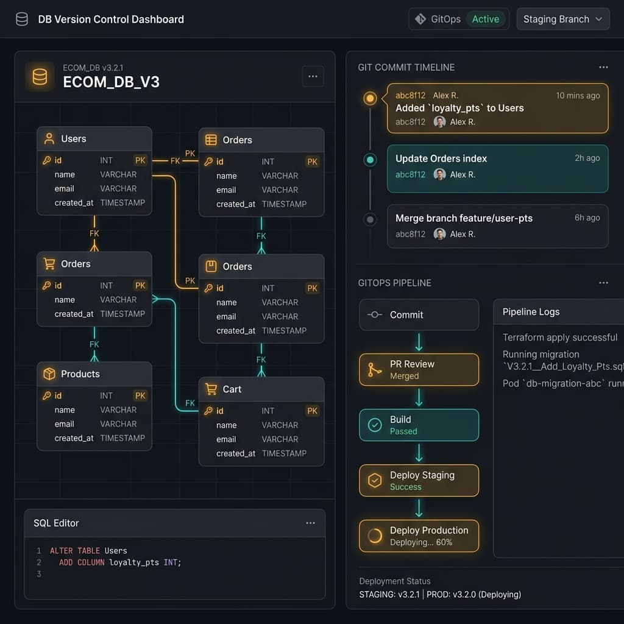Image resolution: width=624 pixels, height=624 pixels.
Task: Click the Products box icon
Action: [x=49, y=374]
